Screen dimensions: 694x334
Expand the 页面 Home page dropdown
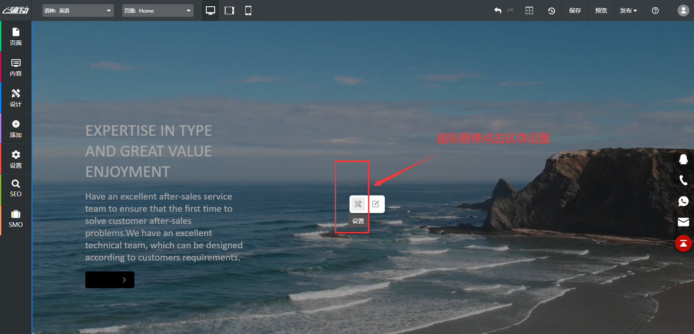(x=158, y=11)
